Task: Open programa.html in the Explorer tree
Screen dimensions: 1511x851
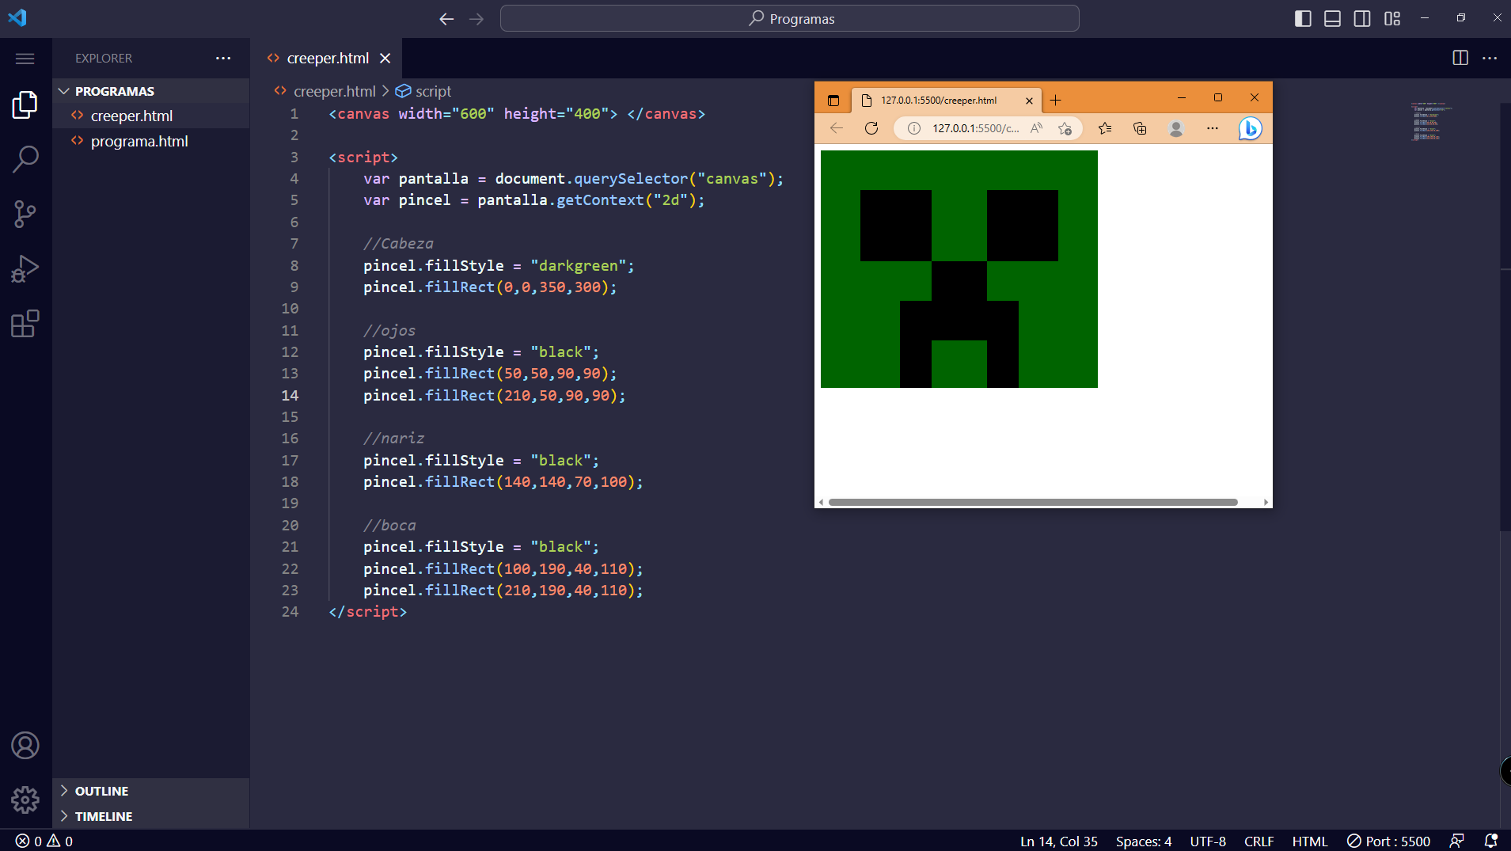Action: point(150,141)
